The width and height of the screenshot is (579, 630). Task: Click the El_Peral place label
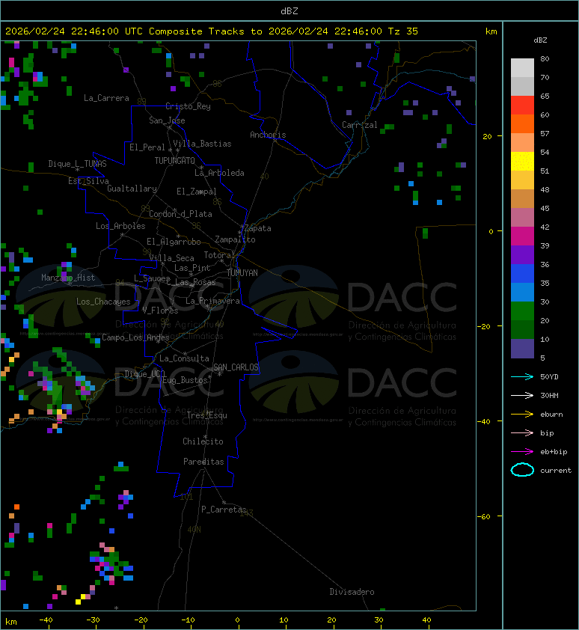click(x=147, y=147)
